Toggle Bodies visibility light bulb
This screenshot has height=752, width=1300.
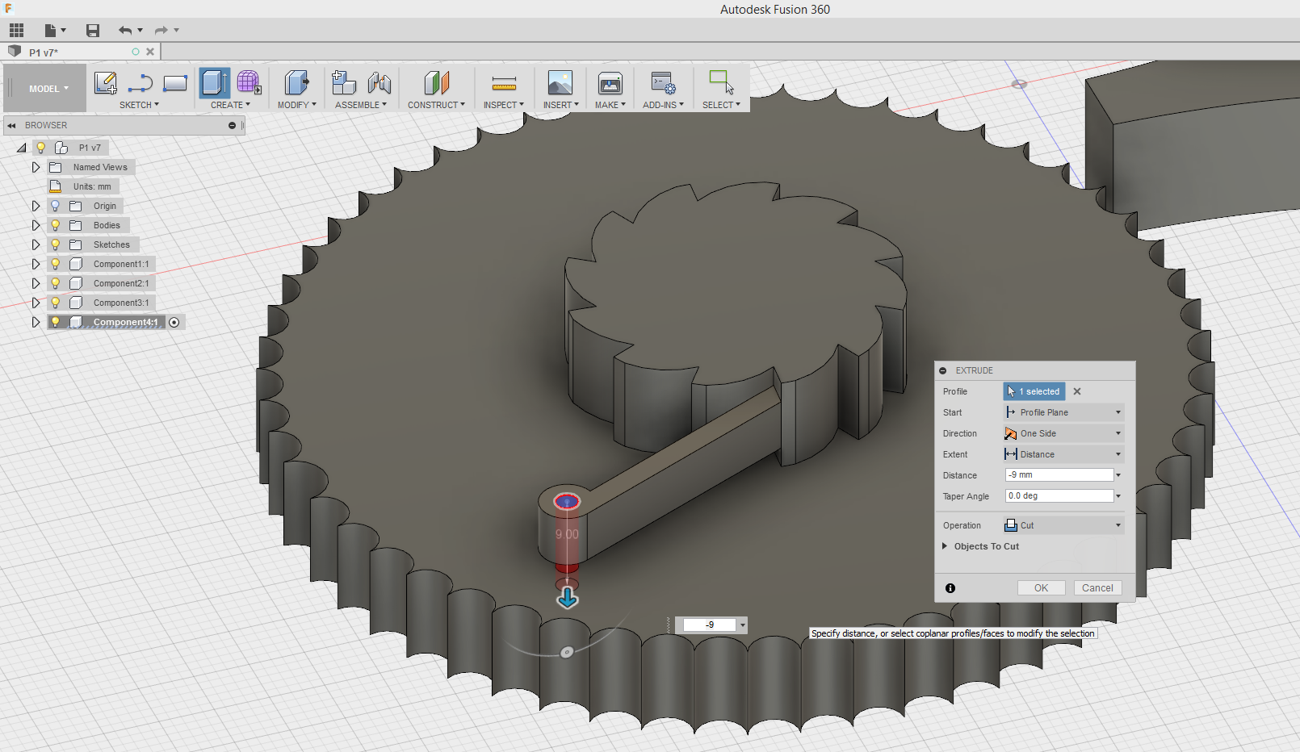tap(56, 225)
